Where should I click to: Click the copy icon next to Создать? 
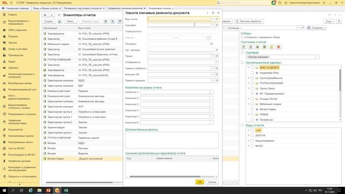[60, 22]
